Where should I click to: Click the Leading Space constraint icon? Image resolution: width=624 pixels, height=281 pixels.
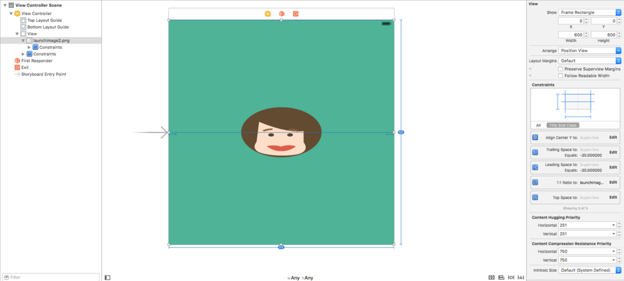[x=535, y=167]
